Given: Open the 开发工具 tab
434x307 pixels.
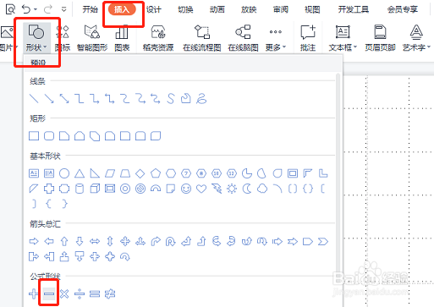Looking at the screenshot, I should (354, 9).
